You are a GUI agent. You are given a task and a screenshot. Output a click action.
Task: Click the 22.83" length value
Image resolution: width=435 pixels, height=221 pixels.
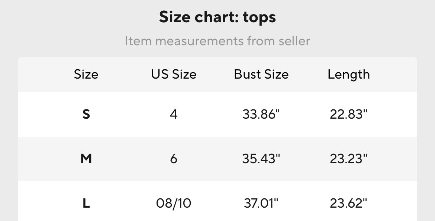(x=349, y=114)
